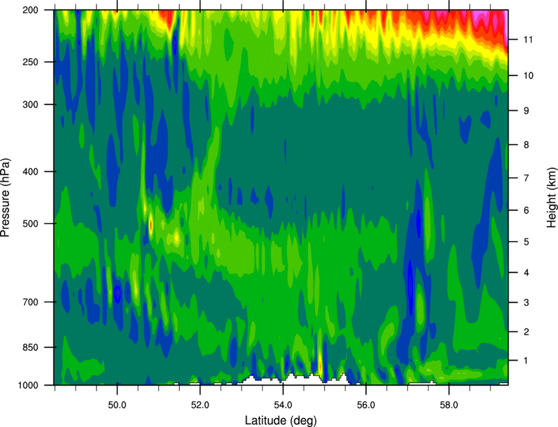
Task: Pick the 11 km height label
Action: coord(528,39)
